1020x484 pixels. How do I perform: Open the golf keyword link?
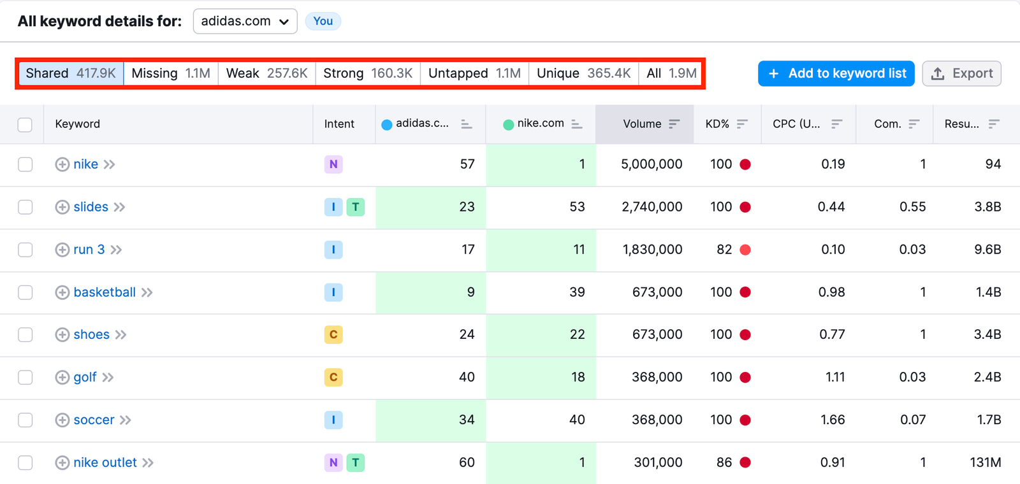coord(85,377)
